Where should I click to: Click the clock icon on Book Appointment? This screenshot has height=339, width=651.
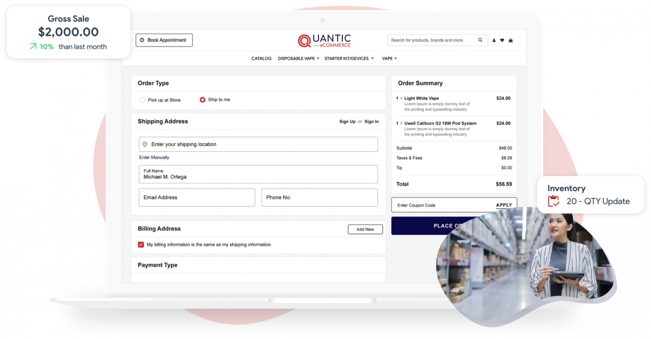pyautogui.click(x=142, y=40)
